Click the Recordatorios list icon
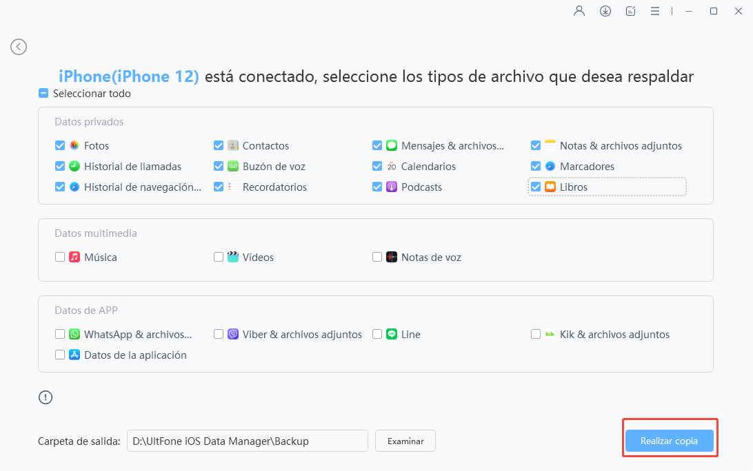 tap(233, 187)
